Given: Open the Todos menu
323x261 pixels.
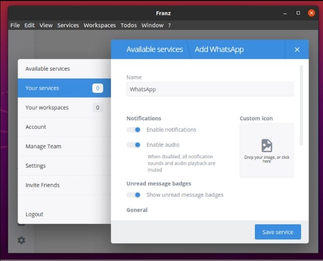Looking at the screenshot, I should pos(129,25).
